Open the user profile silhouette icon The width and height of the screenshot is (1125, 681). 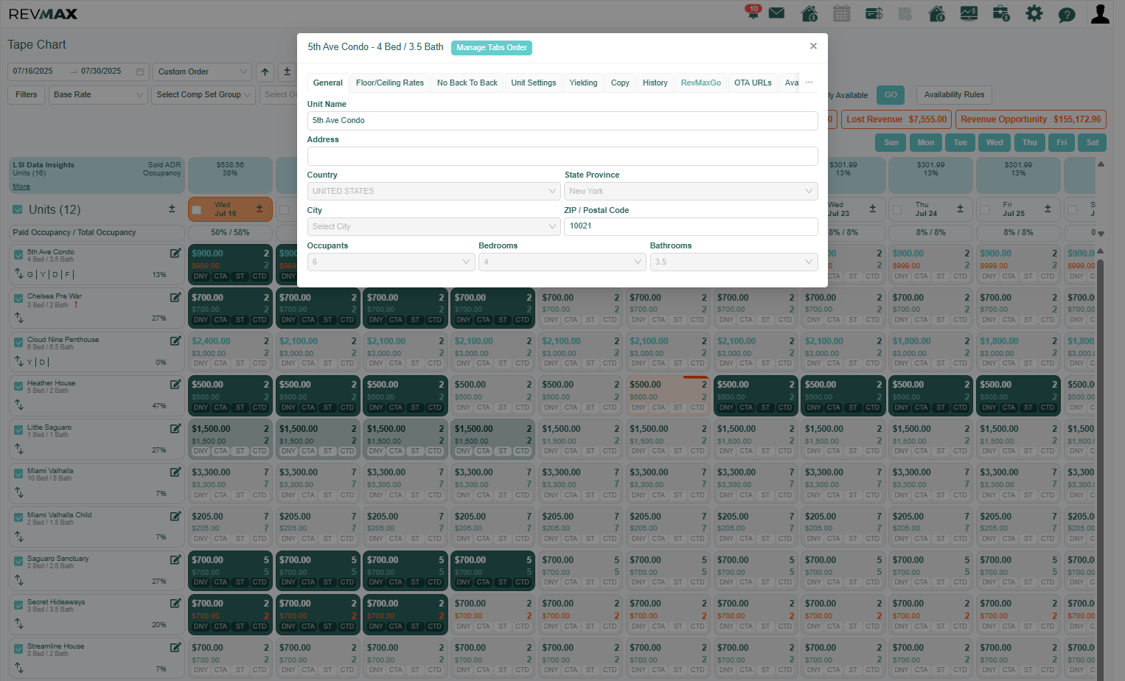click(1100, 13)
